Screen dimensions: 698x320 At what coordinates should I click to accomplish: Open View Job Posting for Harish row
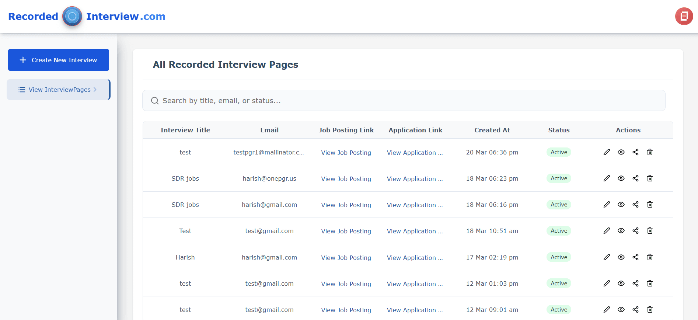346,258
